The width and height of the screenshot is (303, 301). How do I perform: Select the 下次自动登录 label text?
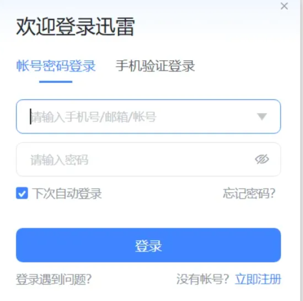tap(67, 193)
